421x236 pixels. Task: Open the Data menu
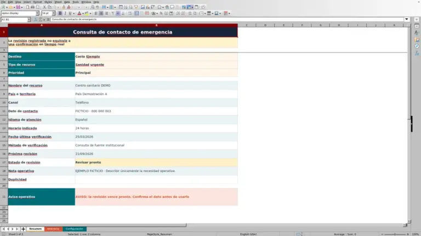pyautogui.click(x=67, y=2)
